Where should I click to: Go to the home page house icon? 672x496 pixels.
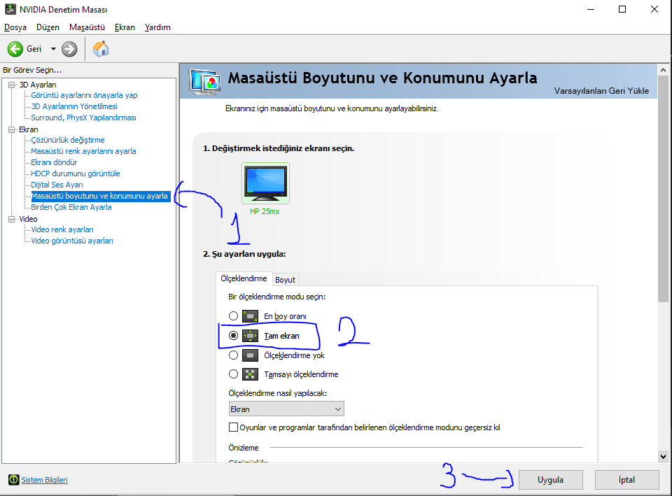[101, 49]
